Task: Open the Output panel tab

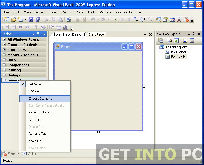Action: (x=31, y=154)
